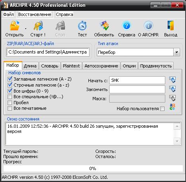Screen dimensions: 186x182
Task: Click the Прошло времени label
Action: coord(21,156)
